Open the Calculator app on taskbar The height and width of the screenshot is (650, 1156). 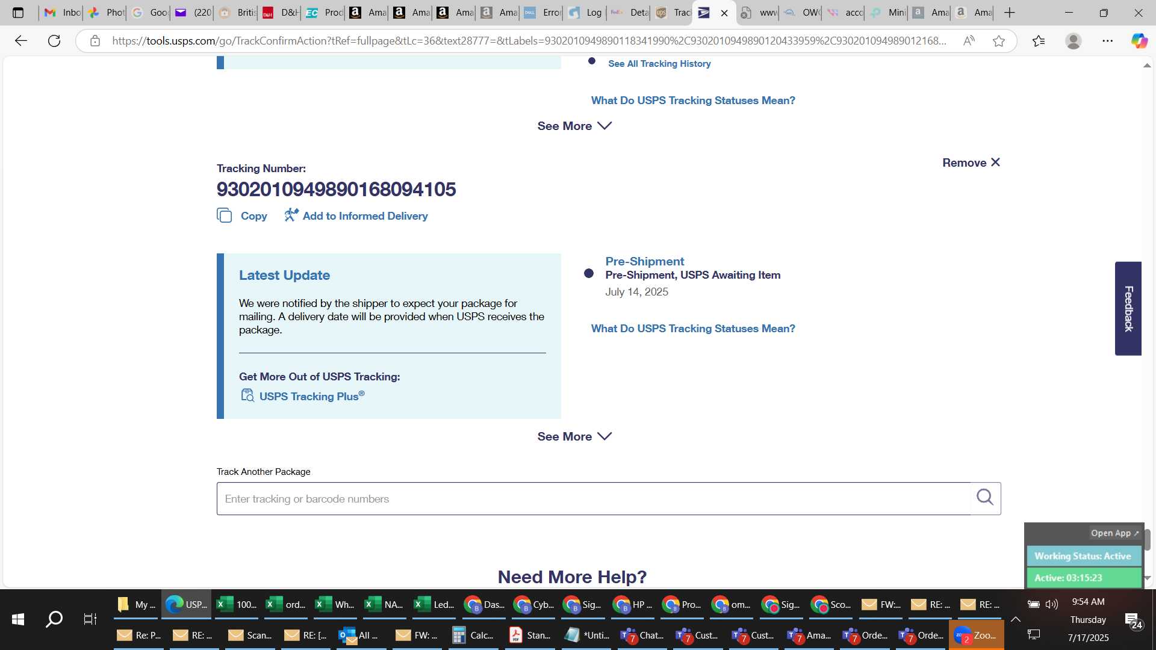(x=473, y=635)
